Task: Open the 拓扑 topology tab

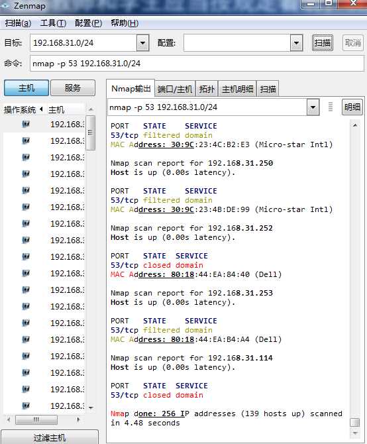Action: pos(207,89)
